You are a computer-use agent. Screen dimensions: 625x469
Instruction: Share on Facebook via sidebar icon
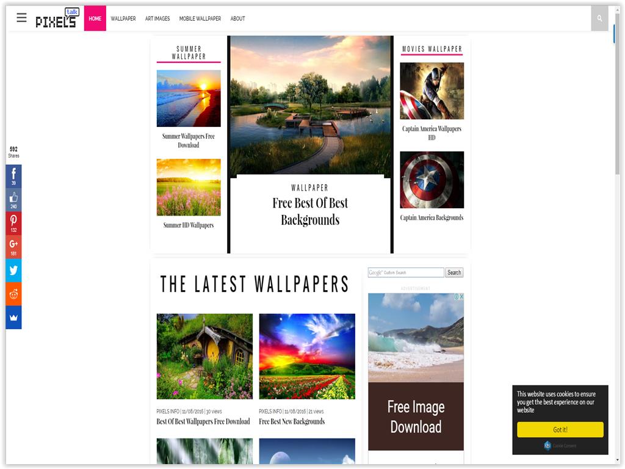point(13,176)
